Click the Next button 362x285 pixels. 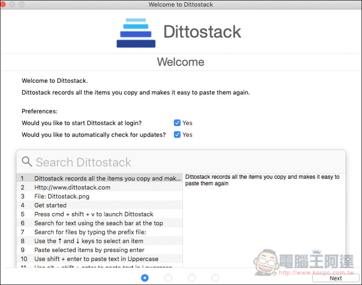335,278
